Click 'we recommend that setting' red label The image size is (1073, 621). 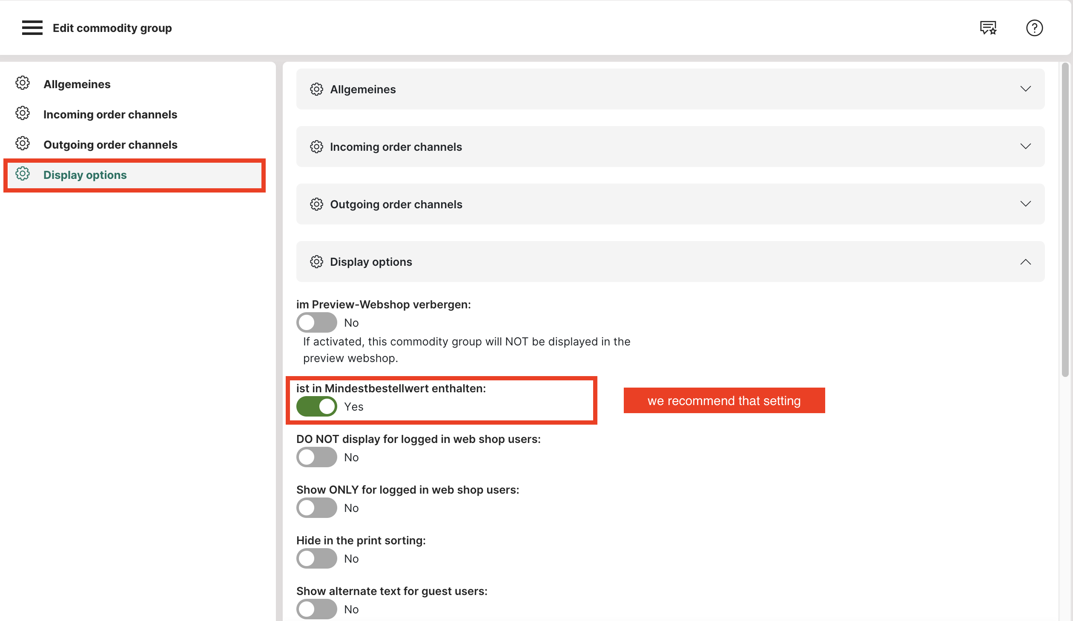pyautogui.click(x=724, y=400)
